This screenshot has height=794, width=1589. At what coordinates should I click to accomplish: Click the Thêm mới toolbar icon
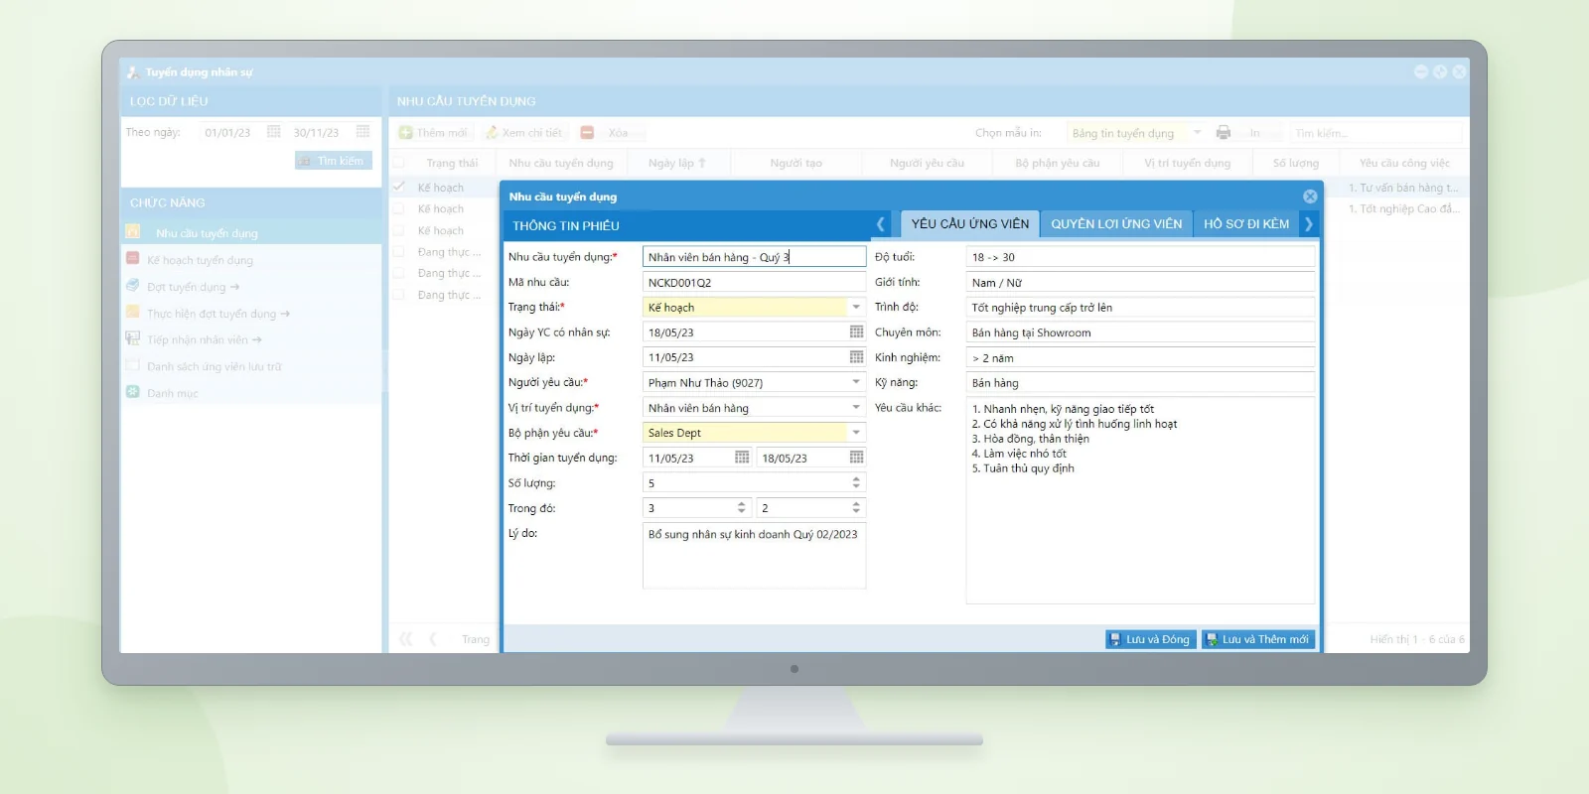(x=405, y=133)
